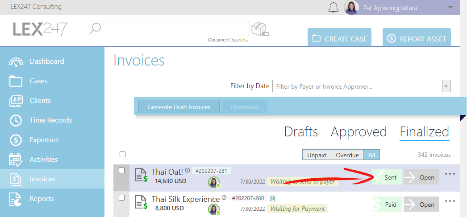This screenshot has height=217, width=467.
Task: Click the Dashboard gauge icon
Action: click(x=16, y=61)
